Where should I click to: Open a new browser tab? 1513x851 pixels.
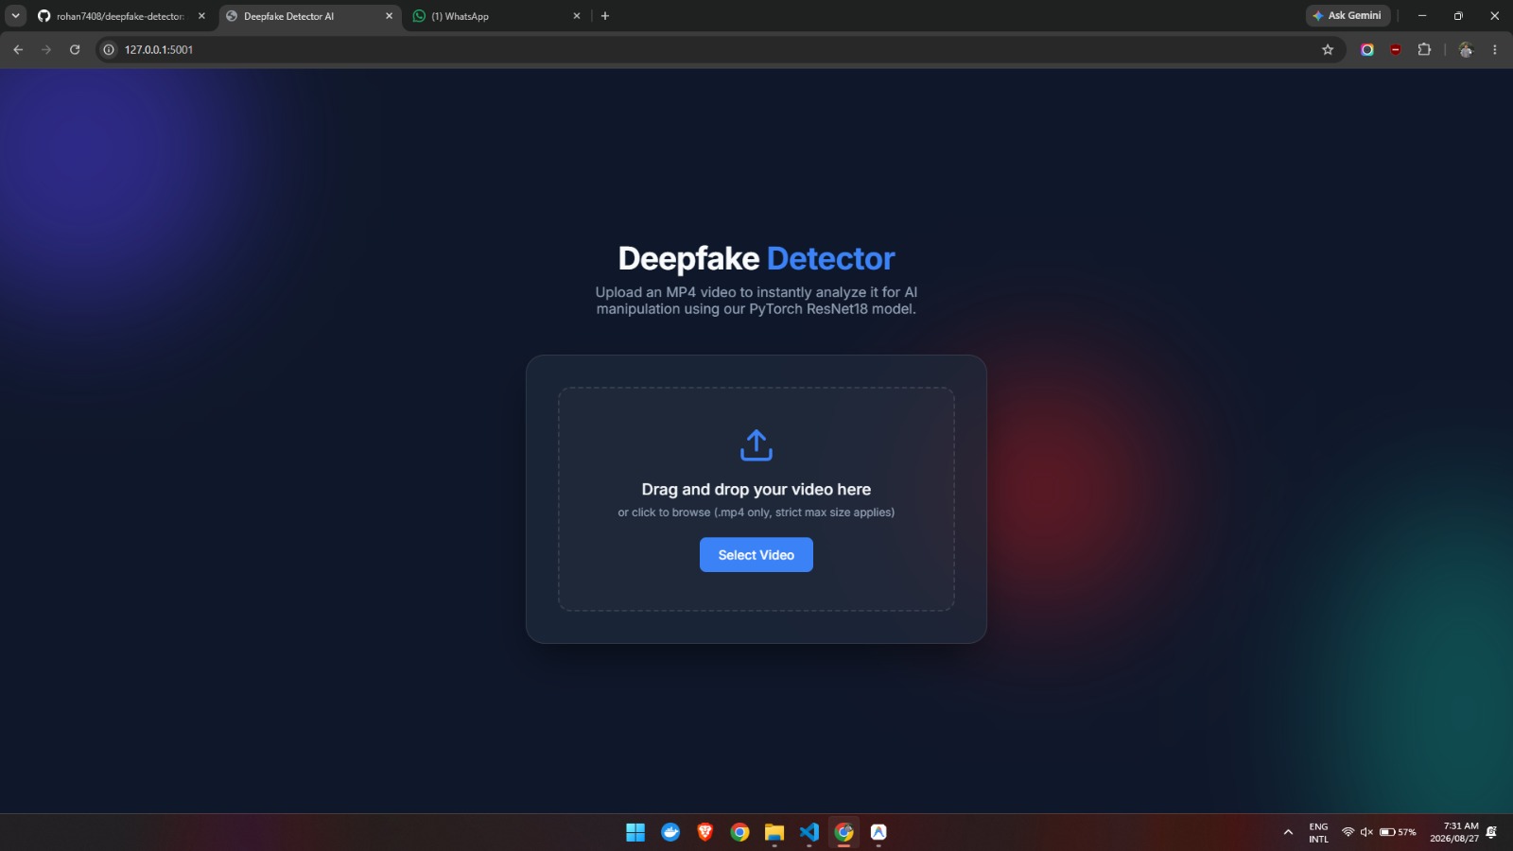pyautogui.click(x=605, y=16)
